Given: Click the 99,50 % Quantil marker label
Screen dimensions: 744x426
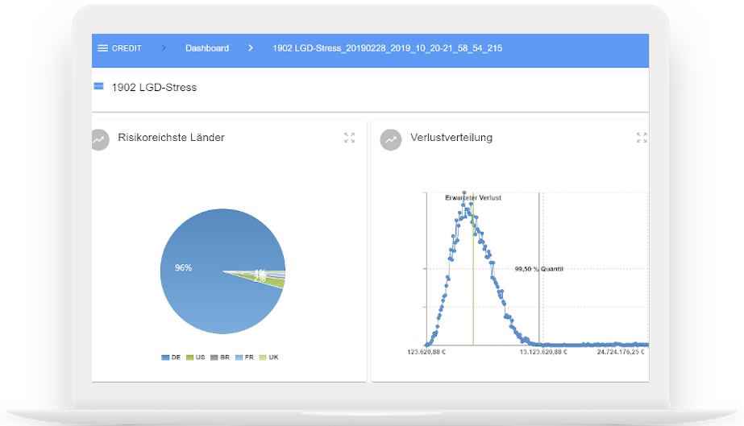Looking at the screenshot, I should [x=539, y=268].
